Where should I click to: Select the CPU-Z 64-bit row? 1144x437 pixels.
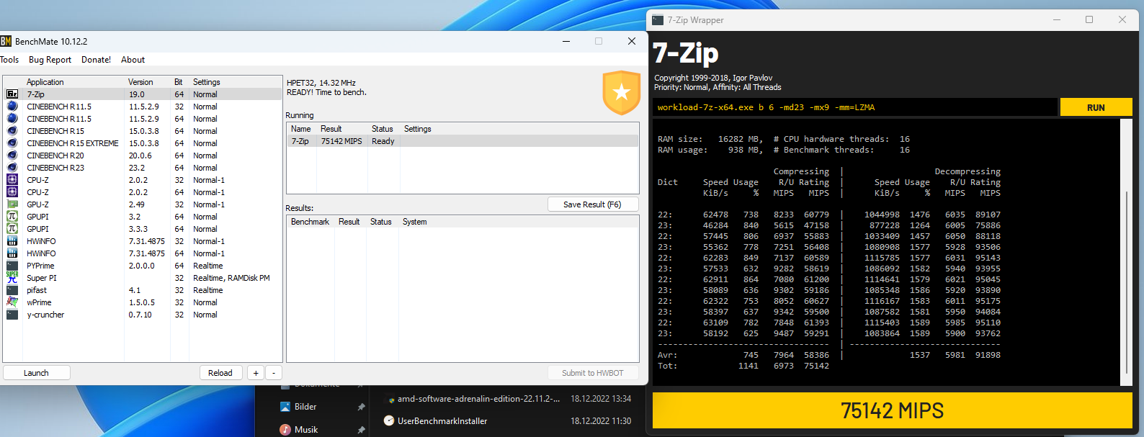143,192
